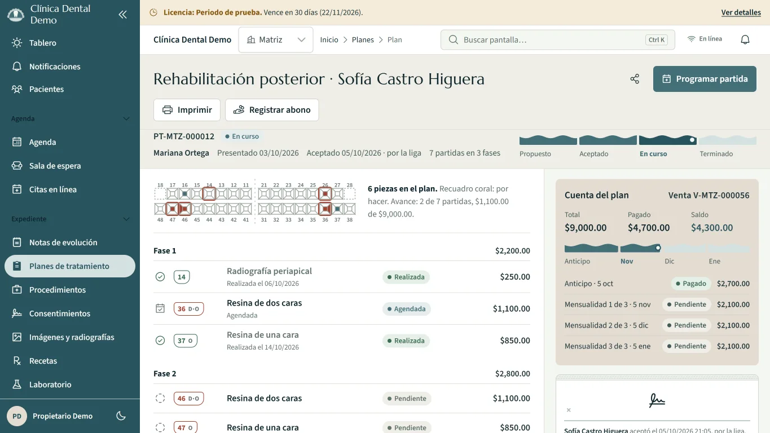The image size is (770, 433).
Task: Open Notas de evolución
Action: [70, 242]
